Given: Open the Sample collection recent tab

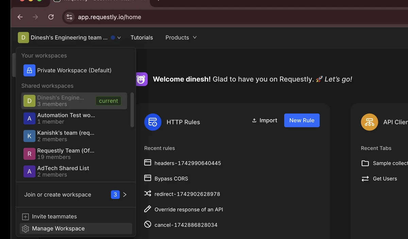Looking at the screenshot, I should point(390,163).
